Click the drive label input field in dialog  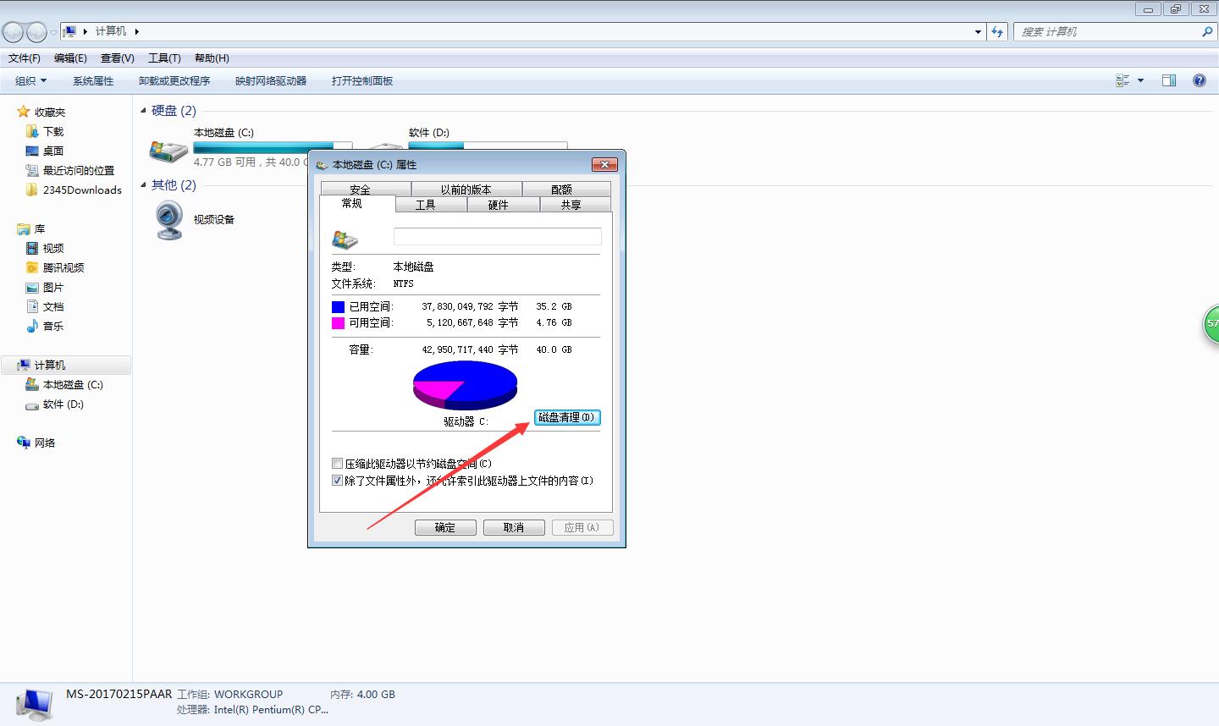click(498, 236)
